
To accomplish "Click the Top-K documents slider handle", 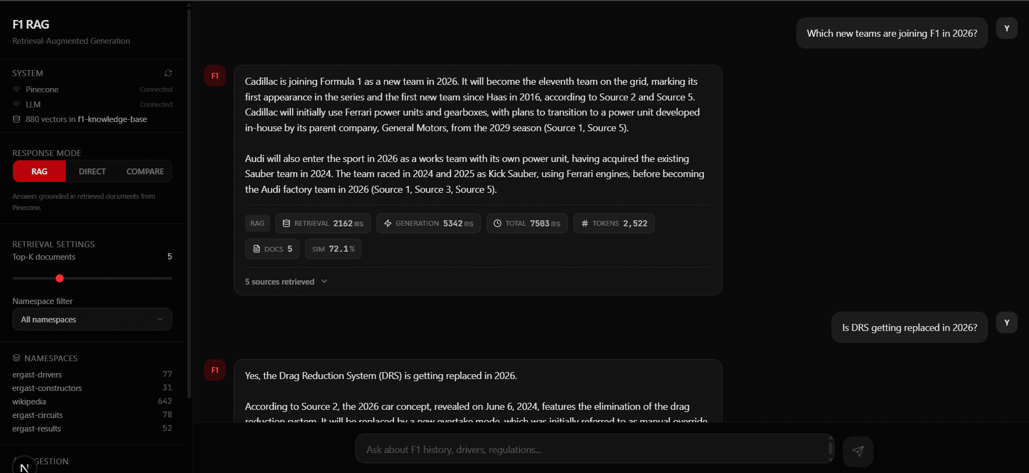I will click(60, 279).
